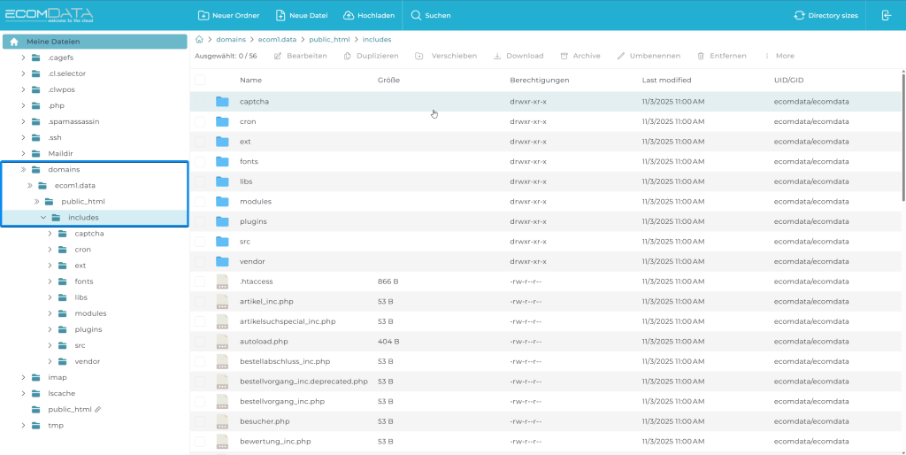
Task: Click the Neue Datei file icon
Action: 280,15
